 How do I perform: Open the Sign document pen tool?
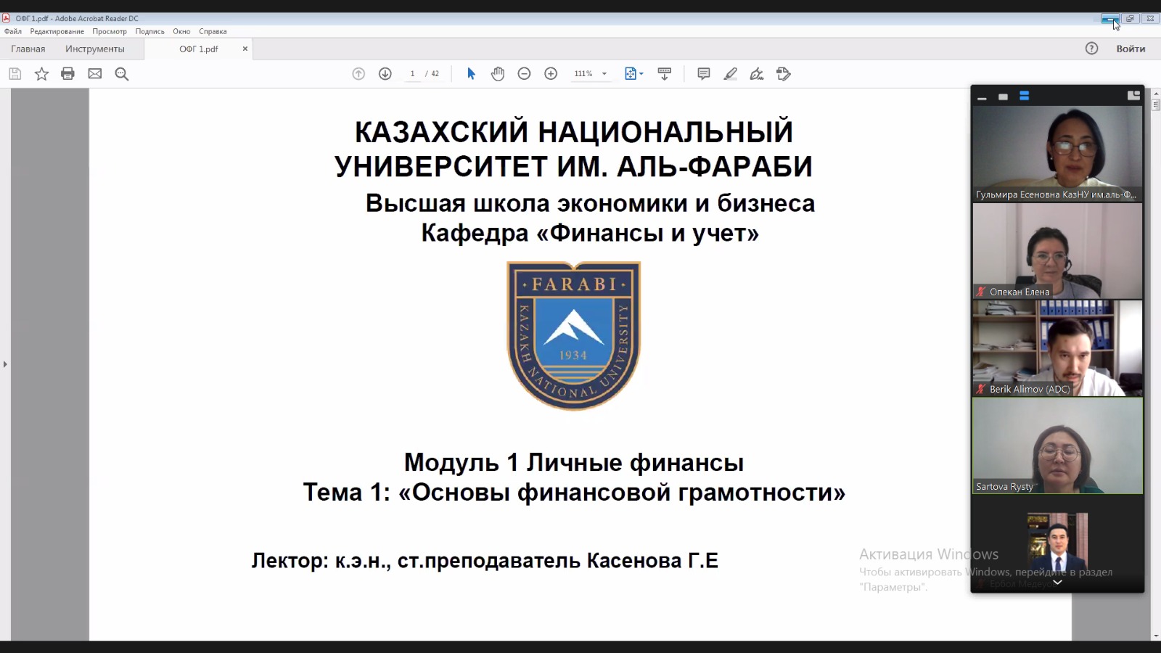click(x=757, y=73)
